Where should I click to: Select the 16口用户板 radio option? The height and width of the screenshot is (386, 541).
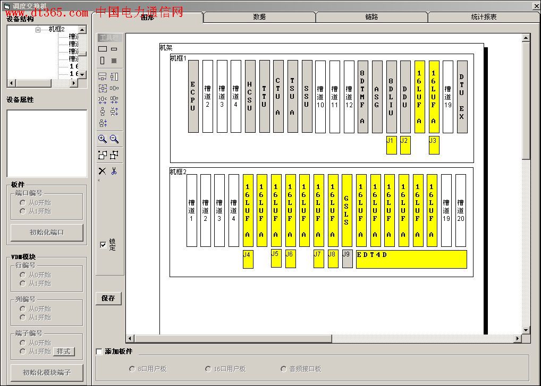click(208, 369)
